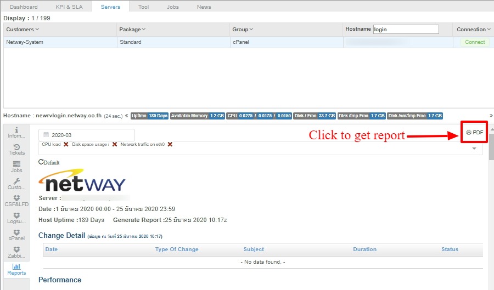Click the Default reset button
The height and width of the screenshot is (290, 494).
point(49,163)
